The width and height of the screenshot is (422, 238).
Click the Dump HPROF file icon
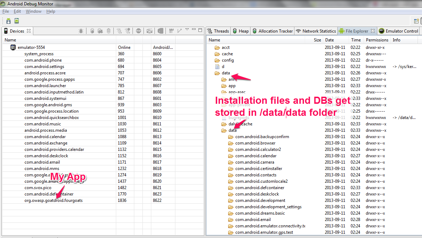point(100,31)
